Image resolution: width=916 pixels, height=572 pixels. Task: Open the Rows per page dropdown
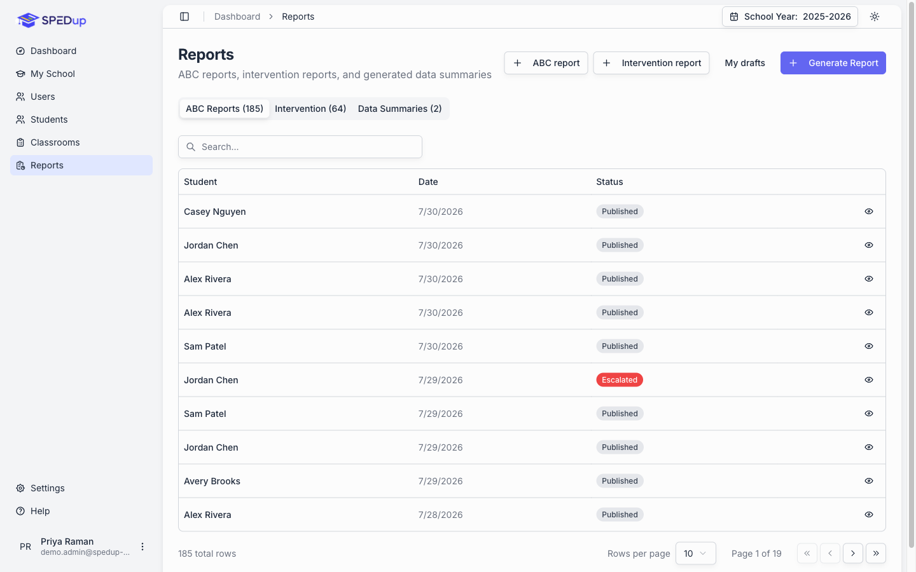696,554
